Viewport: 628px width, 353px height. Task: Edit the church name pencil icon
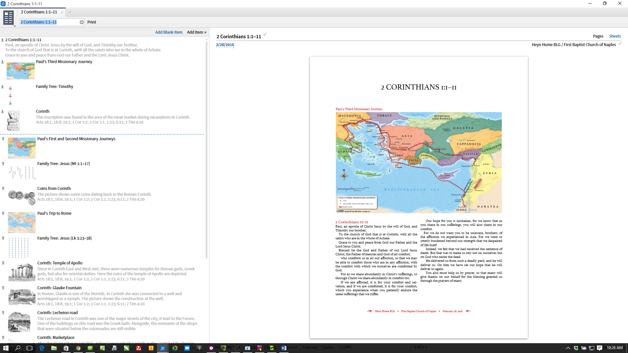click(x=620, y=44)
